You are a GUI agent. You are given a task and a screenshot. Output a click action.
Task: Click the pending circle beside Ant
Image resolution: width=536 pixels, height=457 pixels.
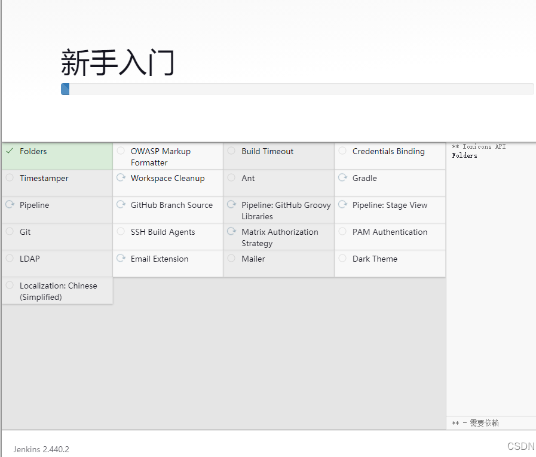click(x=231, y=177)
